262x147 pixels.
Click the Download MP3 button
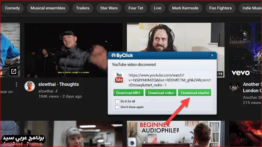[128, 93]
